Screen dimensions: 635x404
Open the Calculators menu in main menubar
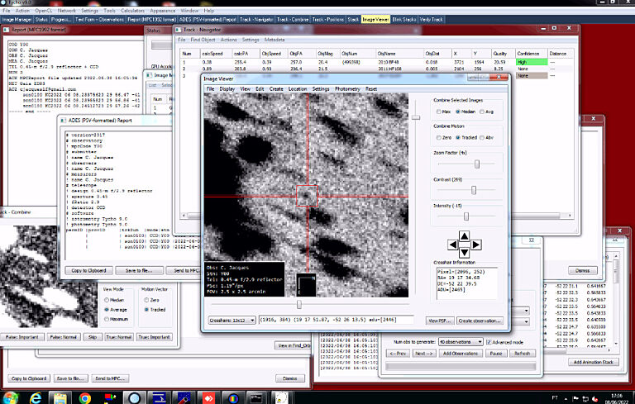click(x=132, y=11)
